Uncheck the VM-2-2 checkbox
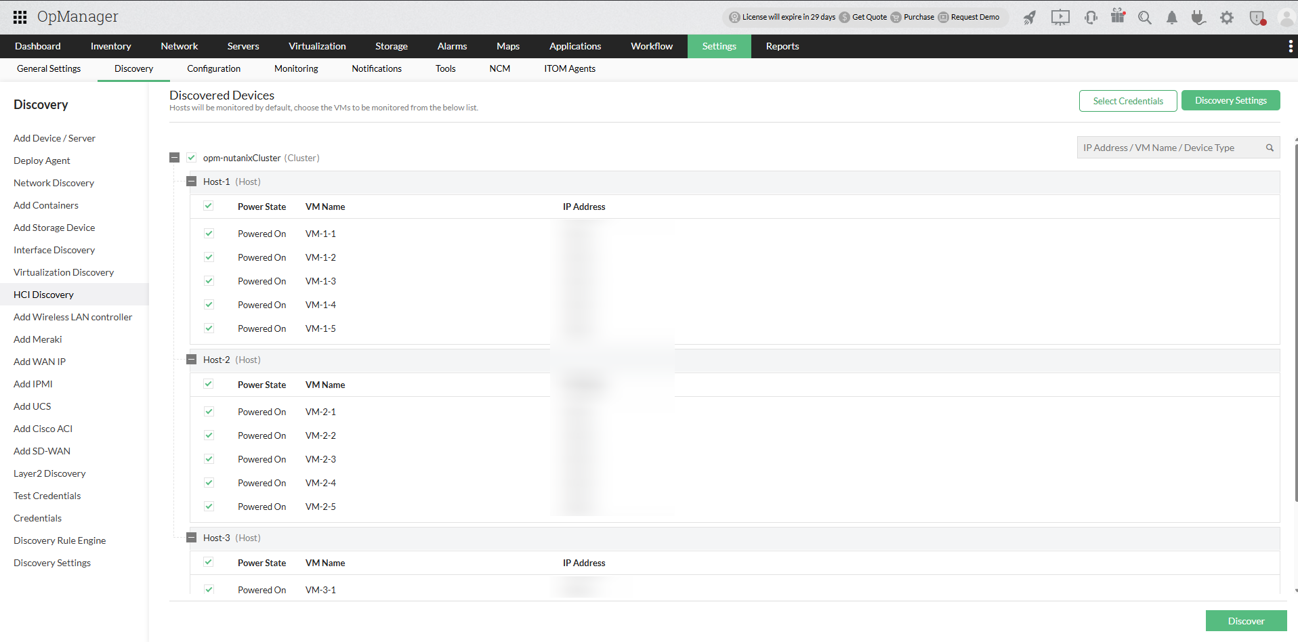The image size is (1298, 642). (209, 435)
